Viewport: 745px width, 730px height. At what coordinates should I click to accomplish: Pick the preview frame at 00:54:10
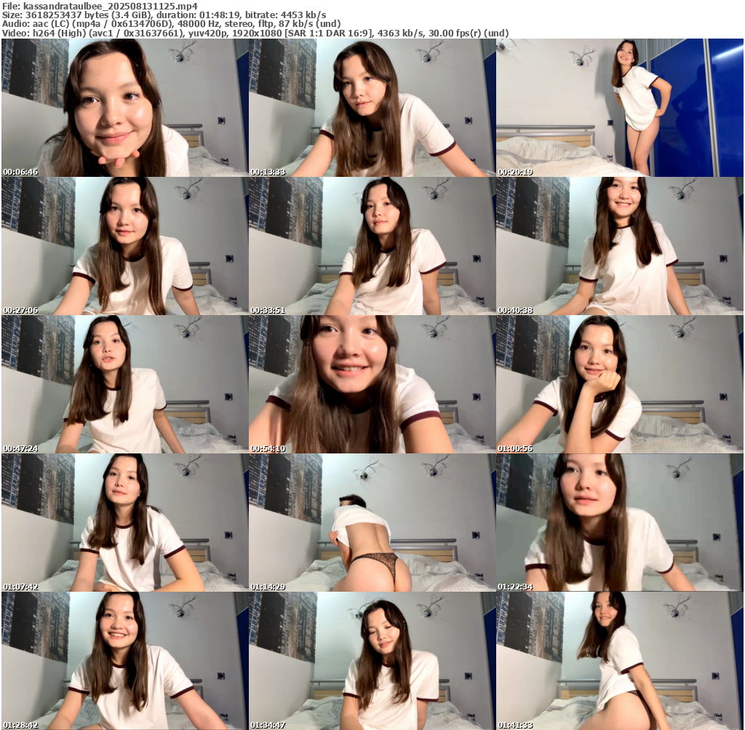tap(372, 384)
